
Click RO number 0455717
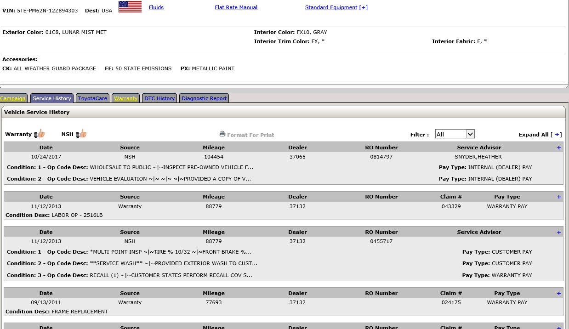point(381,241)
